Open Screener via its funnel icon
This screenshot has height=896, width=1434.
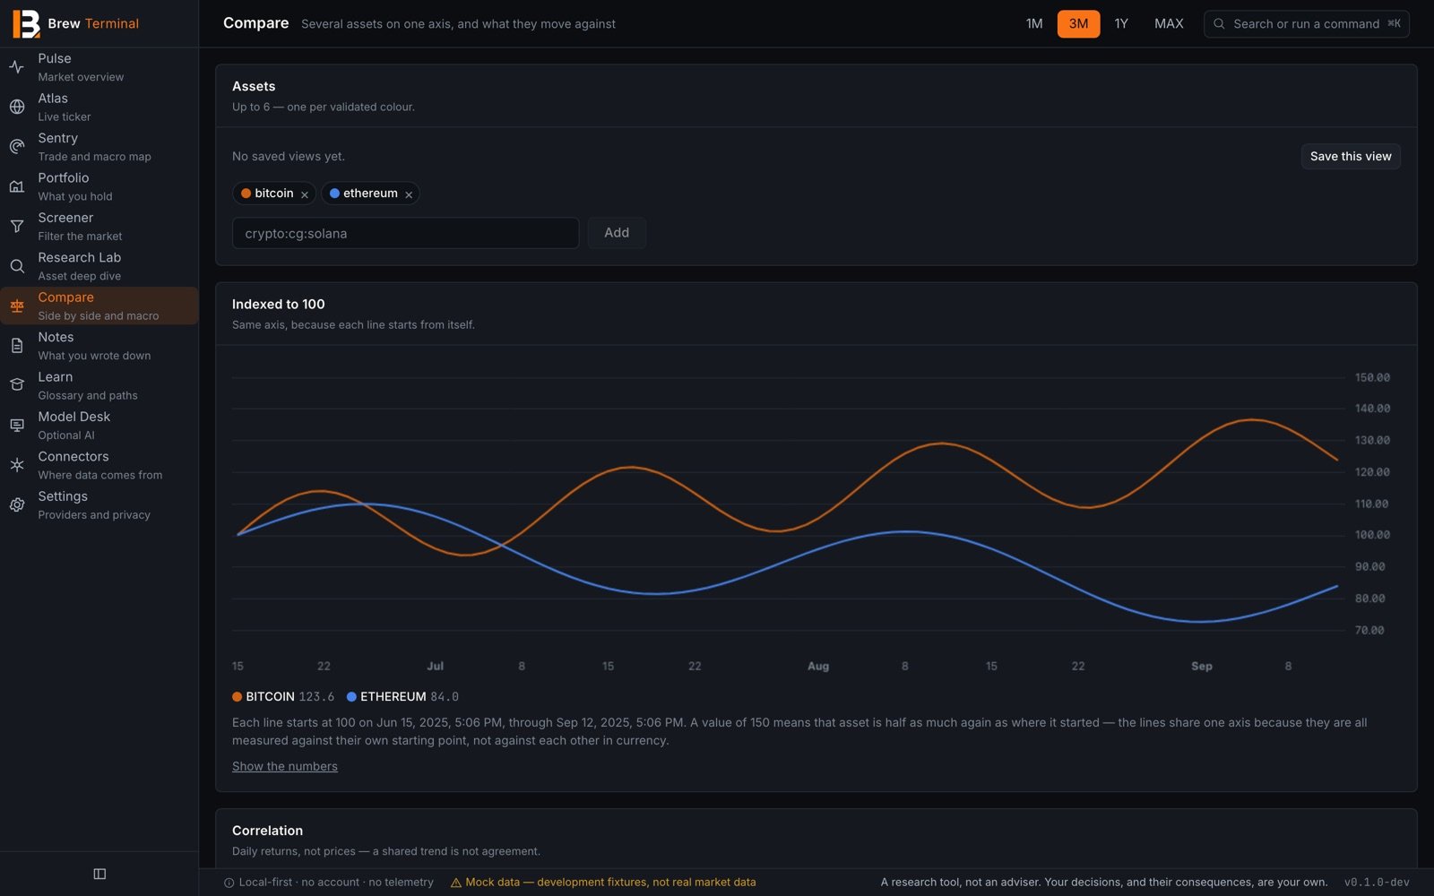[x=17, y=227]
